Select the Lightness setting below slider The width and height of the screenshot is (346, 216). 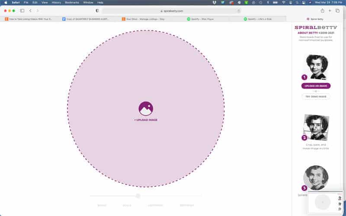coord(155,205)
